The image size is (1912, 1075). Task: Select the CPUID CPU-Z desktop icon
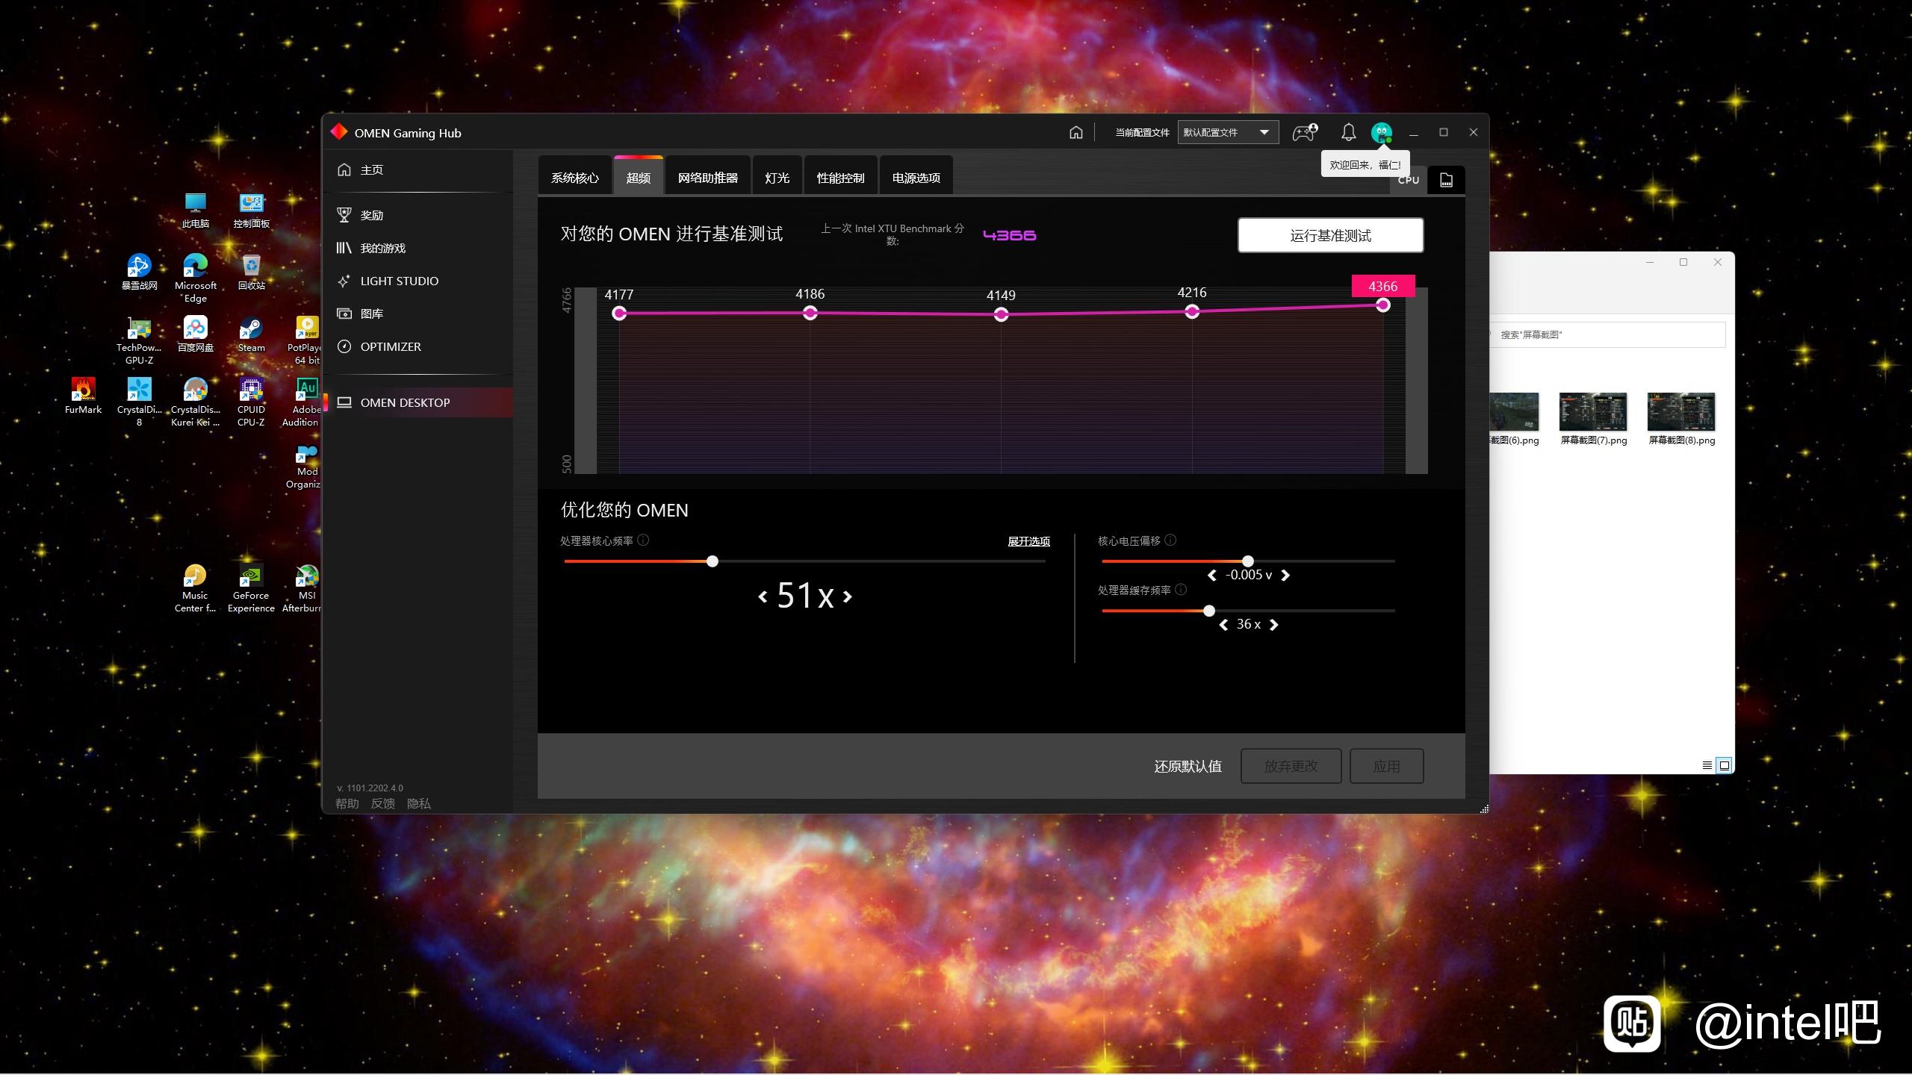click(251, 402)
